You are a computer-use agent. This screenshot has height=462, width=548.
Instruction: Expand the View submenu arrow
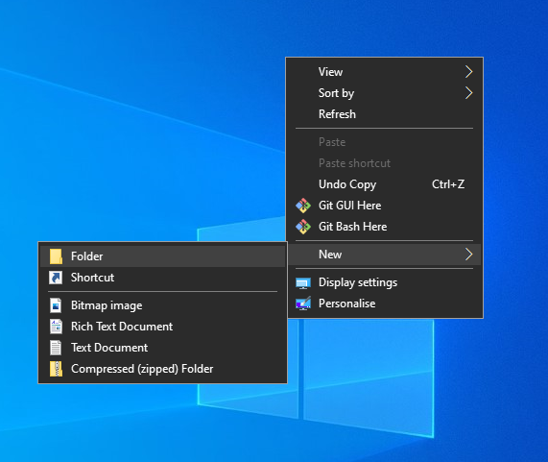(x=468, y=72)
